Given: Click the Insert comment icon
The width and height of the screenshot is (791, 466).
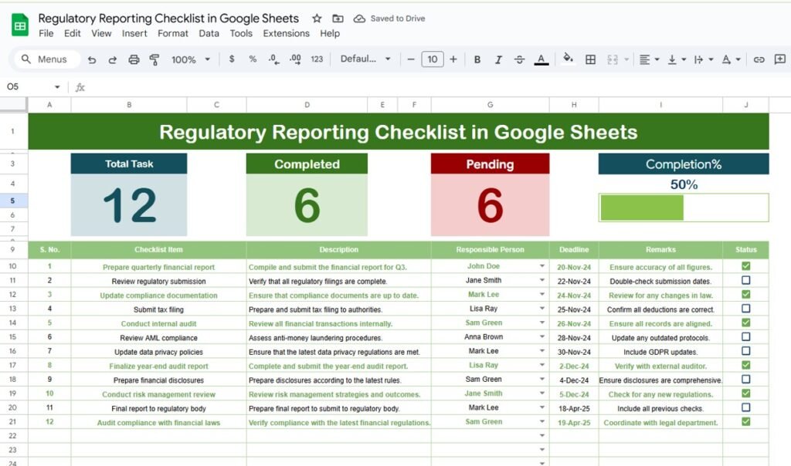Looking at the screenshot, I should (780, 59).
